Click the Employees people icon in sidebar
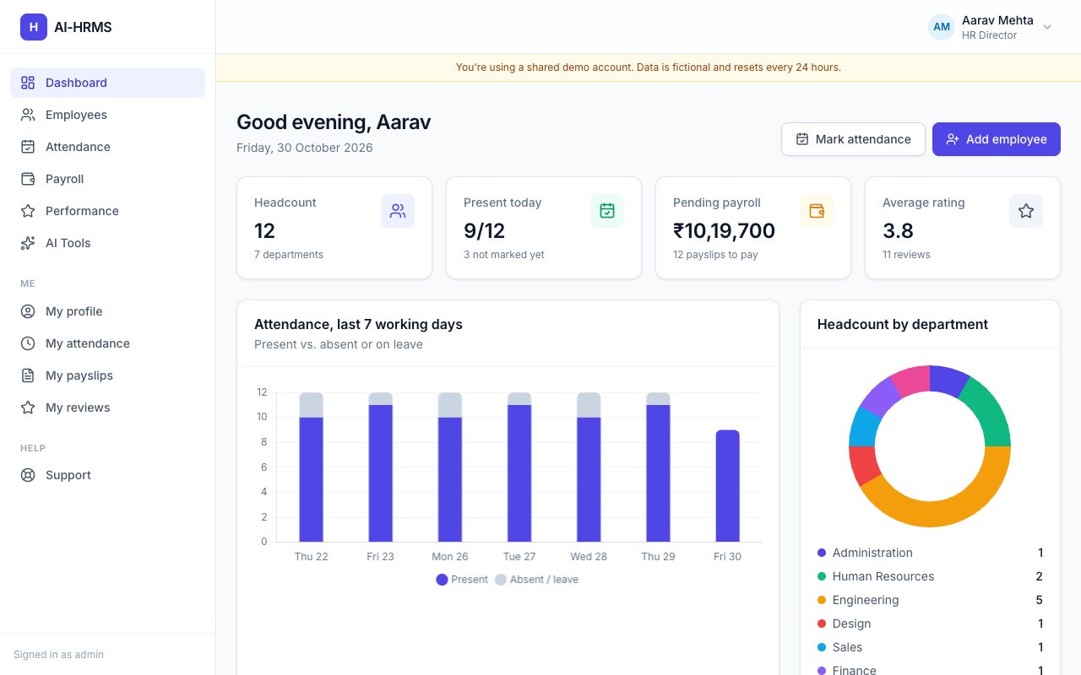Screen dimensions: 1081x675 [28, 115]
